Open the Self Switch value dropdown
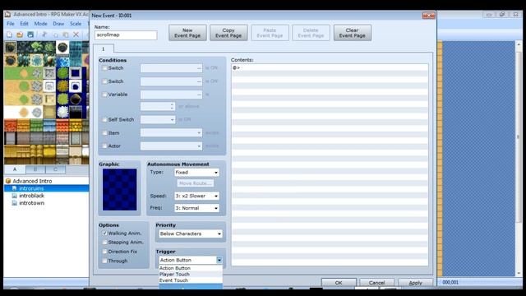This screenshot has height=296, width=526. pyautogui.click(x=158, y=120)
